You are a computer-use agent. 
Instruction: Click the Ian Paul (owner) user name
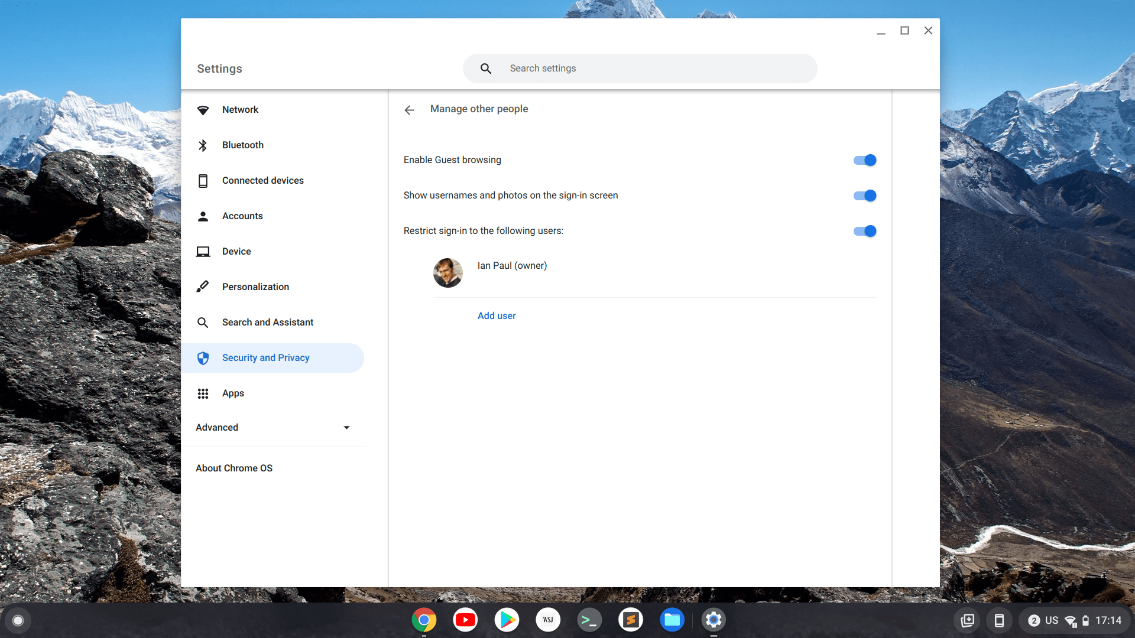pos(513,266)
